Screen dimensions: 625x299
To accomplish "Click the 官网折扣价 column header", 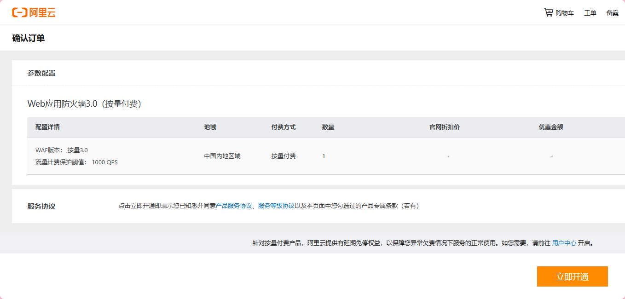I will point(445,127).
